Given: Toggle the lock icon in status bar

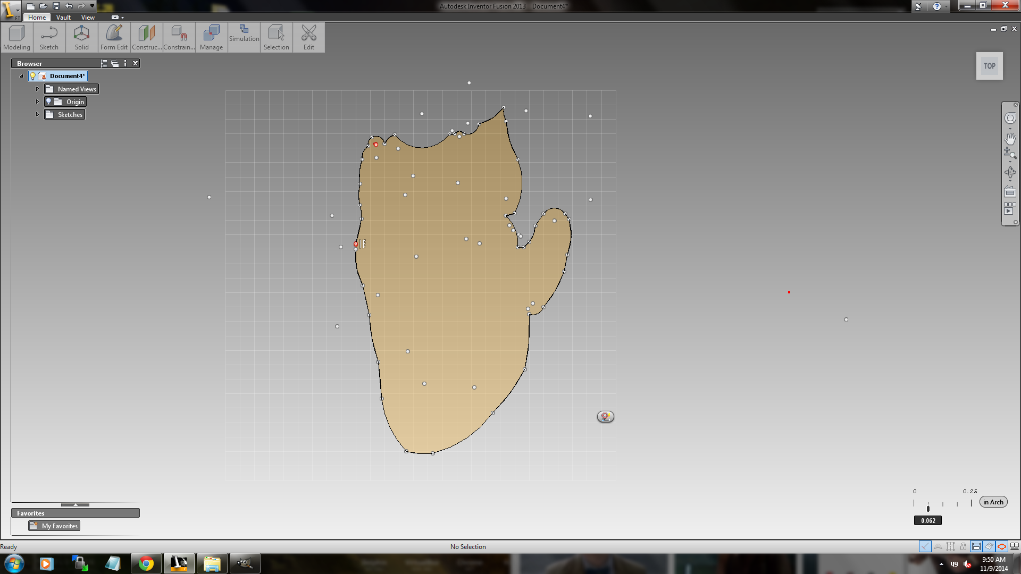Looking at the screenshot, I should pyautogui.click(x=963, y=546).
